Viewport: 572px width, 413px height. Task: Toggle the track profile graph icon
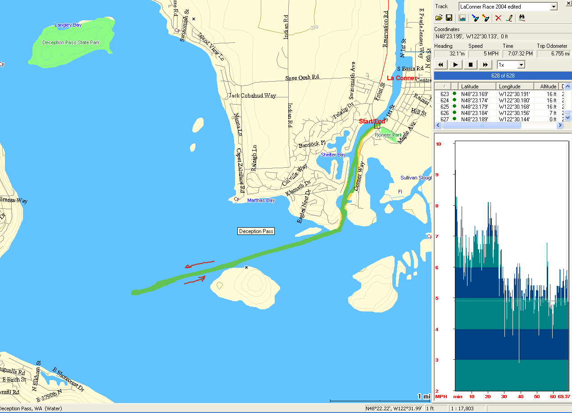coord(462,18)
